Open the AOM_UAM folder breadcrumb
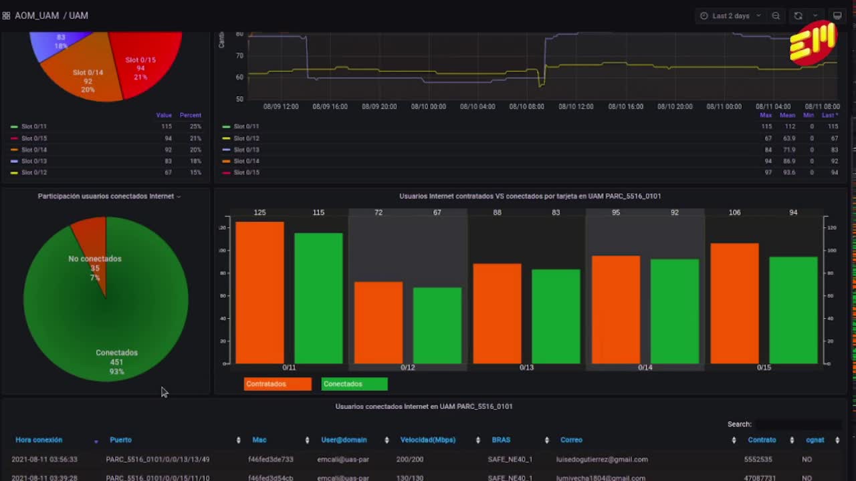The height and width of the screenshot is (481, 856). coord(37,15)
